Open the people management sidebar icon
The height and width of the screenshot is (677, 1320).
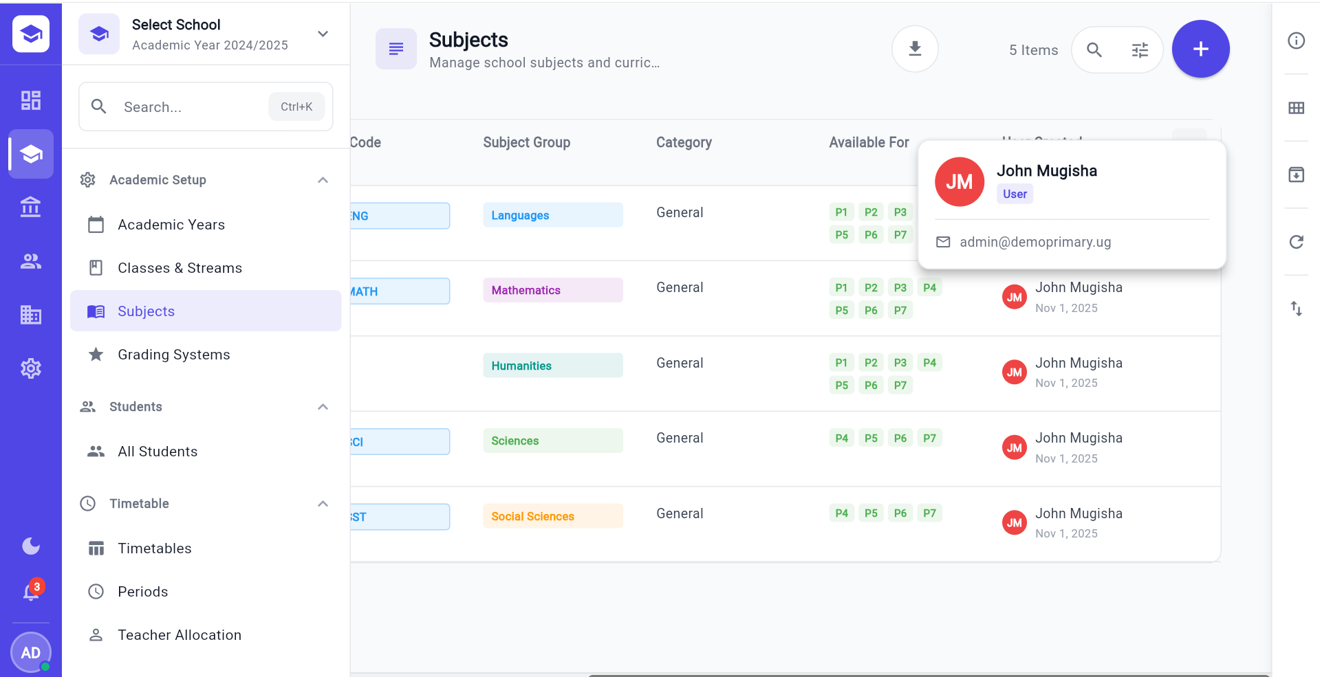click(x=30, y=261)
